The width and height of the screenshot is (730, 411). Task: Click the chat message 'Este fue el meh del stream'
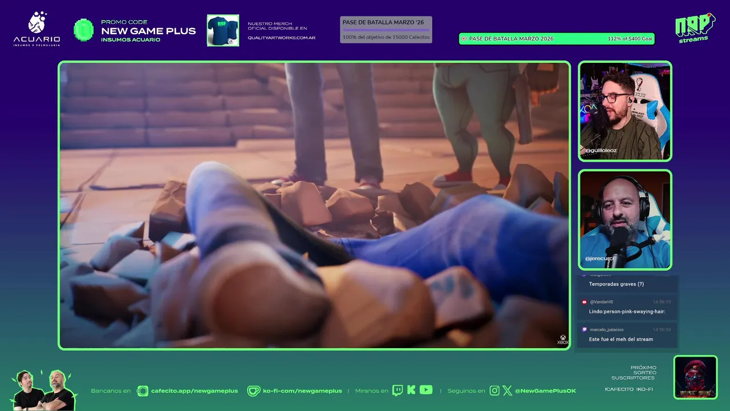click(621, 339)
